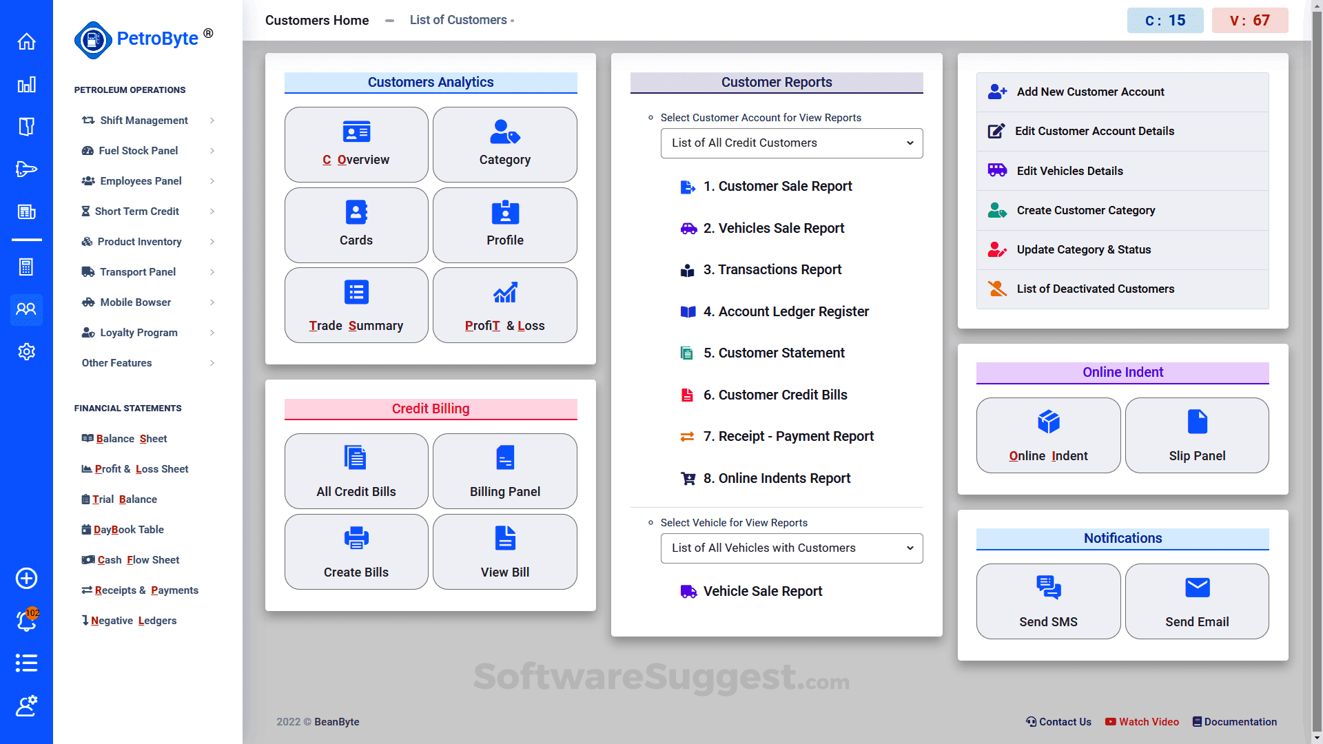Open the Slip Panel tile
1323x744 pixels.
pyautogui.click(x=1197, y=435)
